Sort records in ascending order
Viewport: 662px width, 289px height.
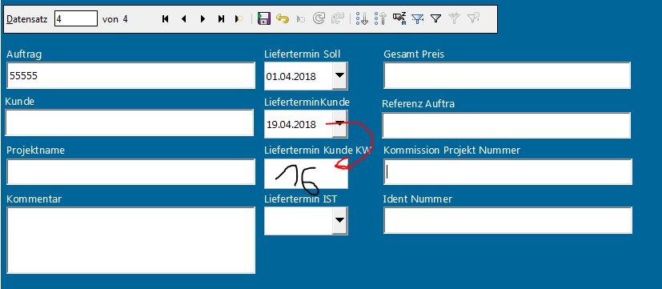362,18
